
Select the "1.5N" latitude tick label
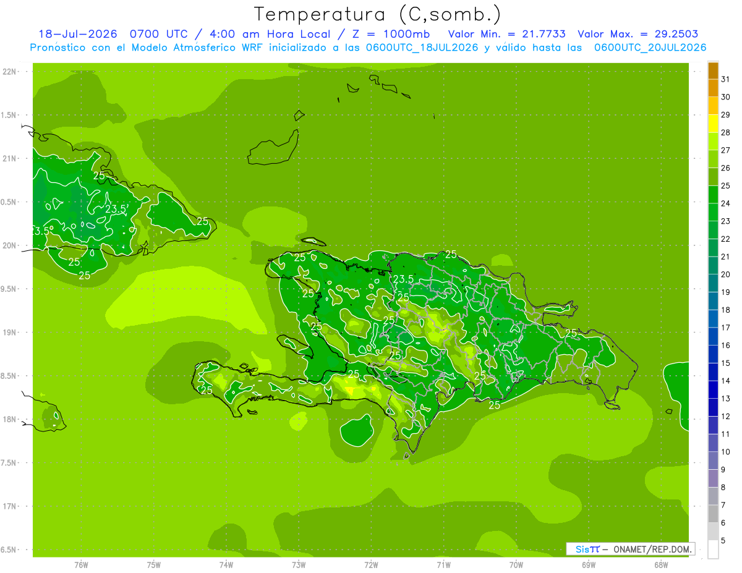tap(10, 115)
